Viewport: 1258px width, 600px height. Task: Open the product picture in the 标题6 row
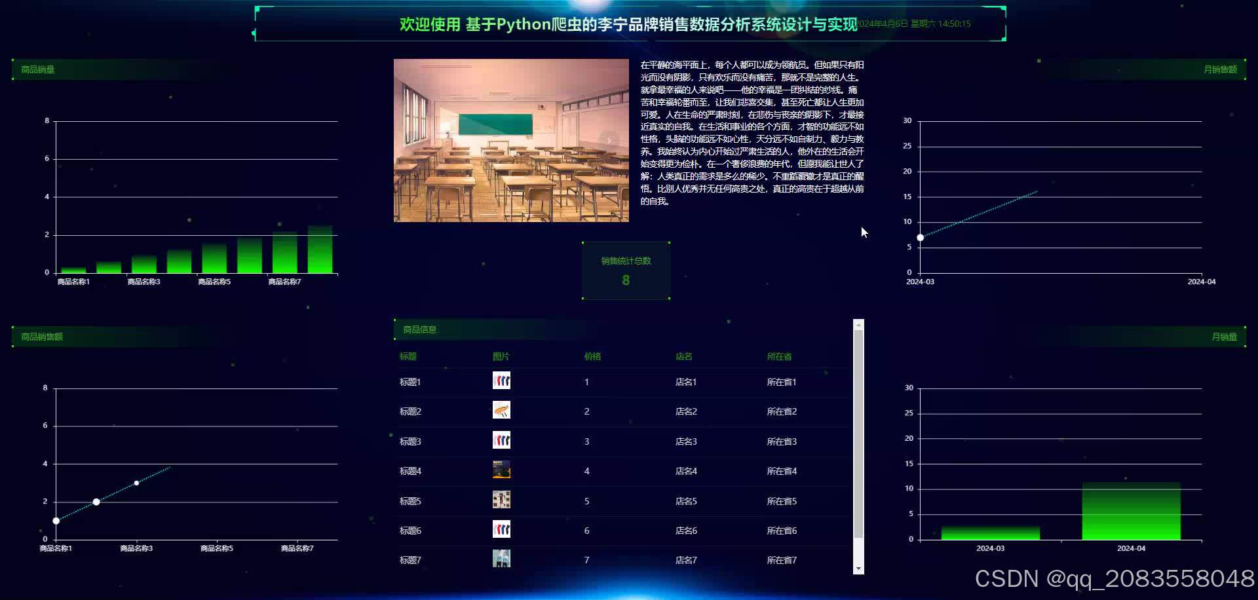click(x=501, y=529)
